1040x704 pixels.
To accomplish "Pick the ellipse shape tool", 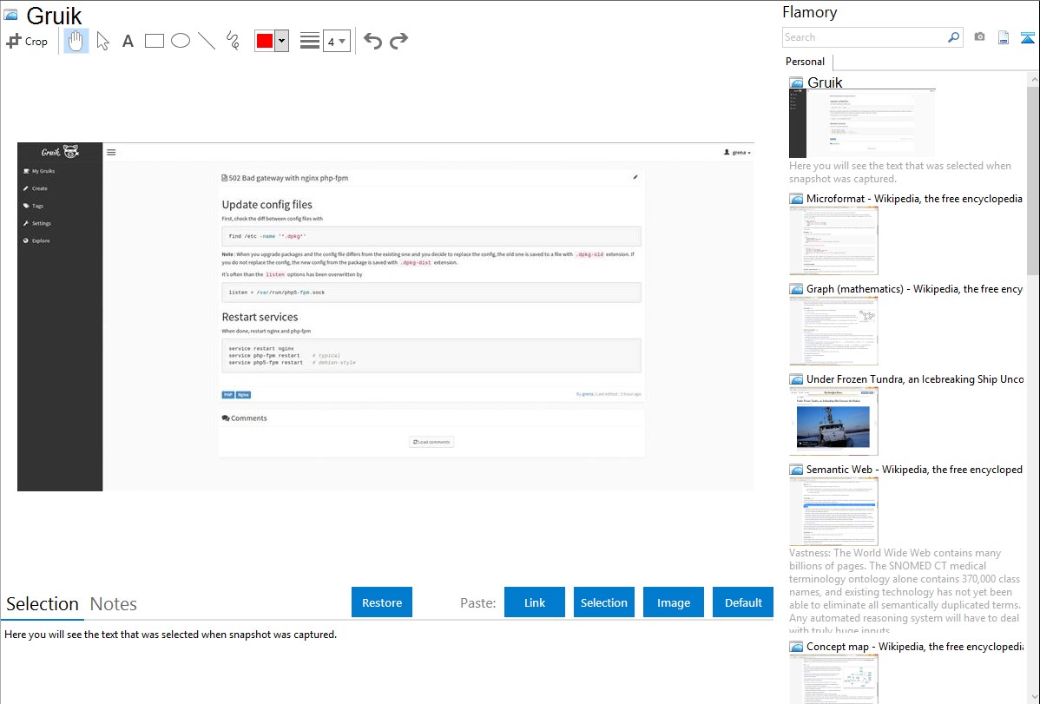I will (x=181, y=41).
